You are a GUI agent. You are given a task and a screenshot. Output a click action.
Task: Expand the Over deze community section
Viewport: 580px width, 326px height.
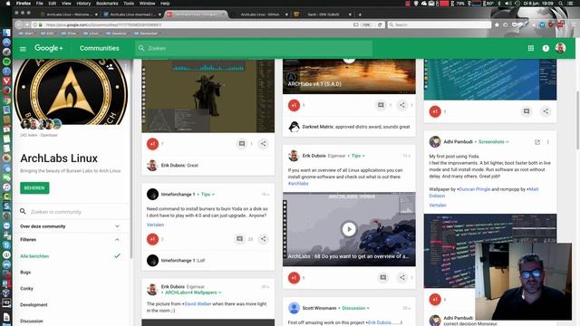click(71, 226)
